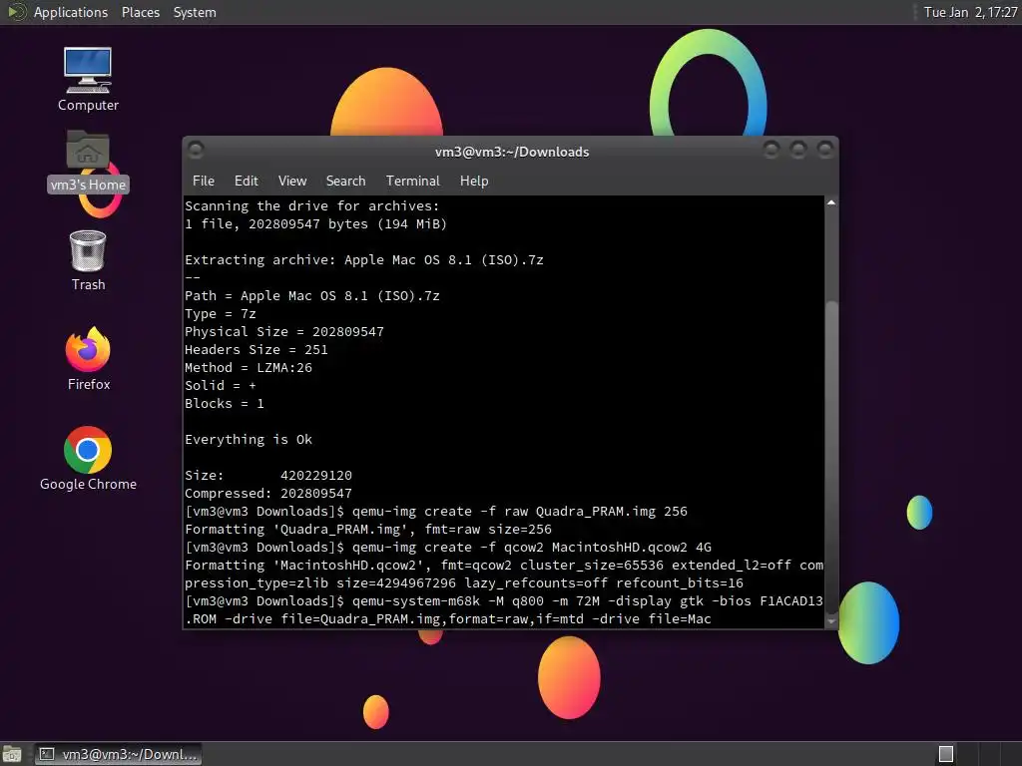The image size is (1022, 766).
Task: Click the 'Physical Size = 202809547' line
Action: tap(284, 331)
